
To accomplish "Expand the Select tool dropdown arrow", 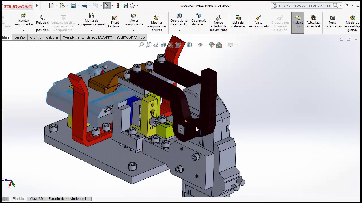I will point(112,6).
